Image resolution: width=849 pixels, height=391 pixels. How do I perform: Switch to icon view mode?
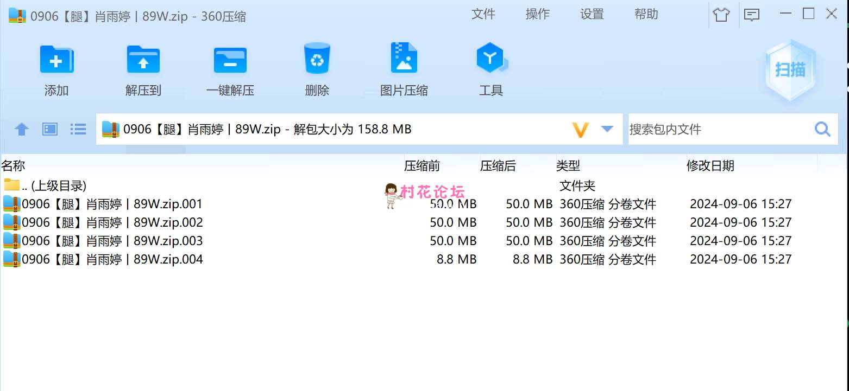pos(50,129)
